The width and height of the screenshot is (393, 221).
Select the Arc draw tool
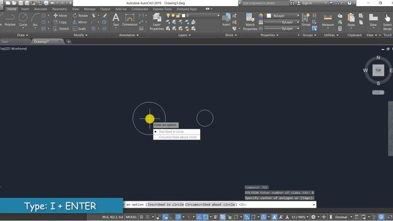point(35,20)
